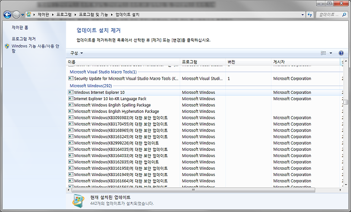Expand the view options dropdown arrow
The width and height of the screenshot is (351, 212).
[x=331, y=53]
